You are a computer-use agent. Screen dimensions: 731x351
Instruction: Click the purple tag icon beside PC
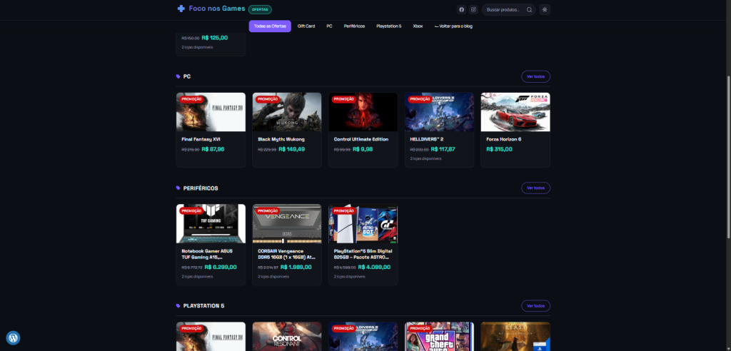click(178, 76)
